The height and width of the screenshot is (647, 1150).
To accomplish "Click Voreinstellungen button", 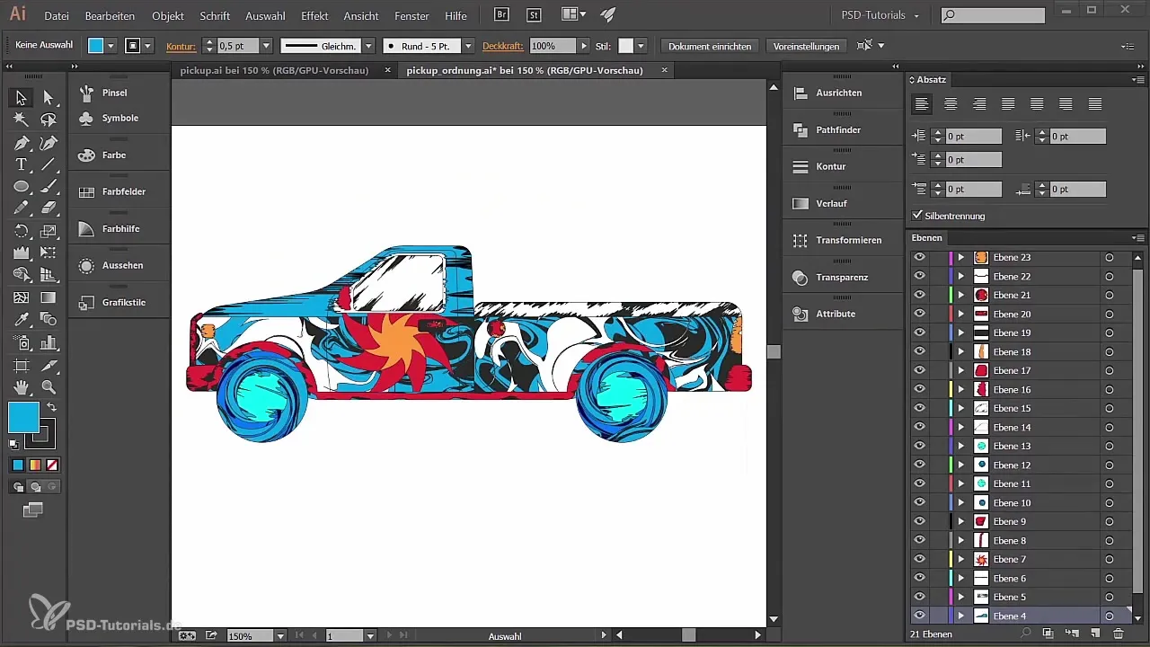I will click(x=806, y=46).
